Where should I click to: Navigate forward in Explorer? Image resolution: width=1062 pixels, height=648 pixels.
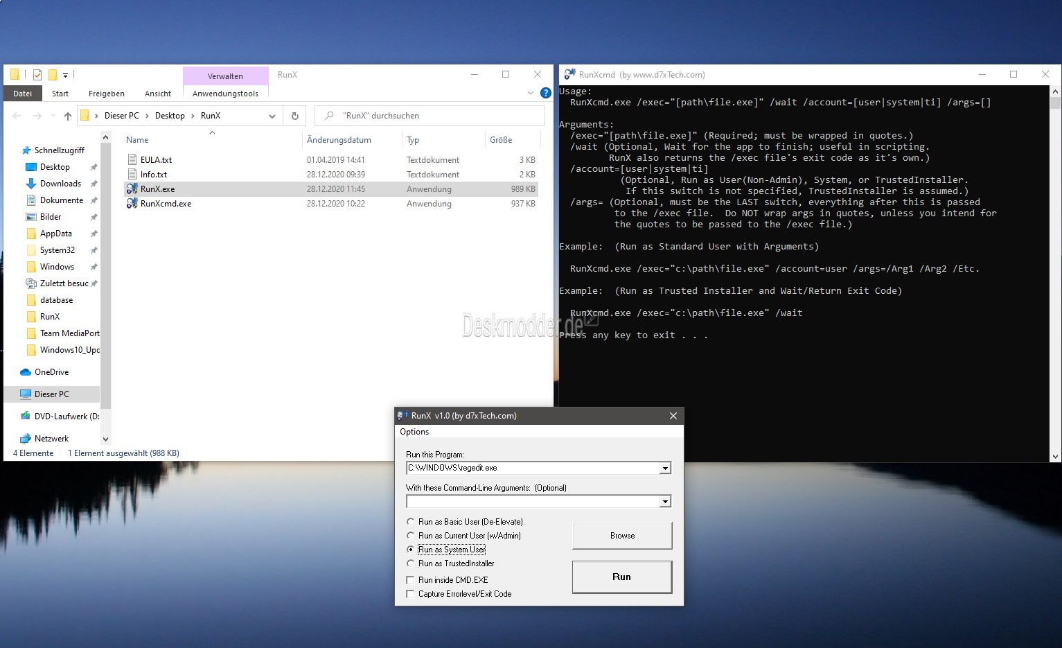pos(37,116)
